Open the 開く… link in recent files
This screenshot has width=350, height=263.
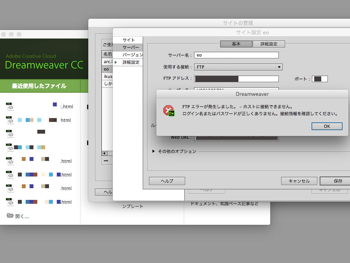pos(22,216)
